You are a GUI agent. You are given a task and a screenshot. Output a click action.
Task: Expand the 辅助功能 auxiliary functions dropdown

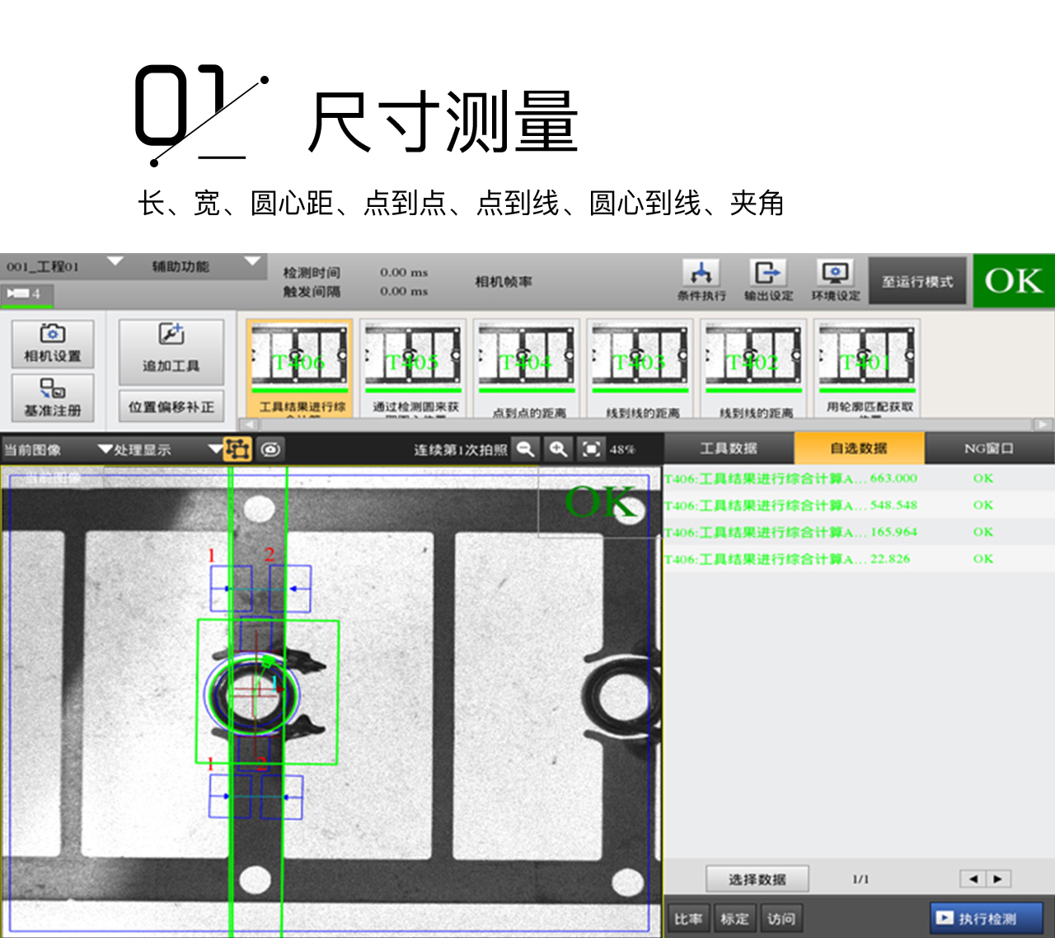pos(252,262)
